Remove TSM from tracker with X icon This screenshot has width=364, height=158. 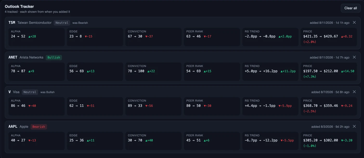(354, 23)
